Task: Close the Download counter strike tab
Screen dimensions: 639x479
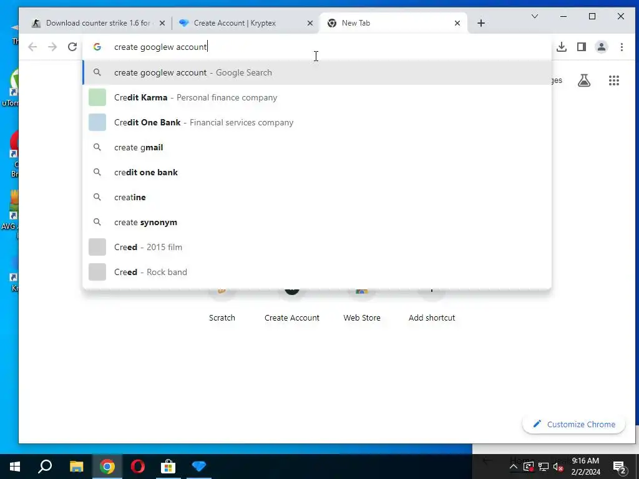Action: 162,23
